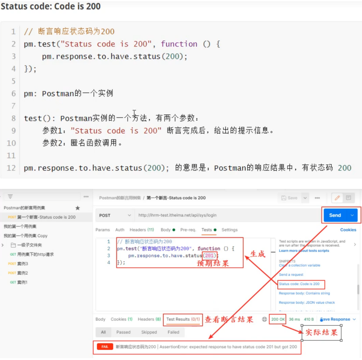The width and height of the screenshot is (362, 360).
Task: Switch to the Auth tab
Action: pos(120,230)
